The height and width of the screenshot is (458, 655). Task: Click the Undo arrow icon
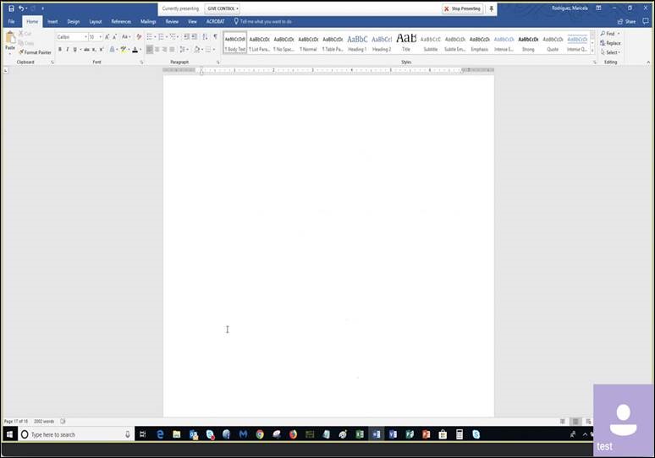[x=21, y=8]
